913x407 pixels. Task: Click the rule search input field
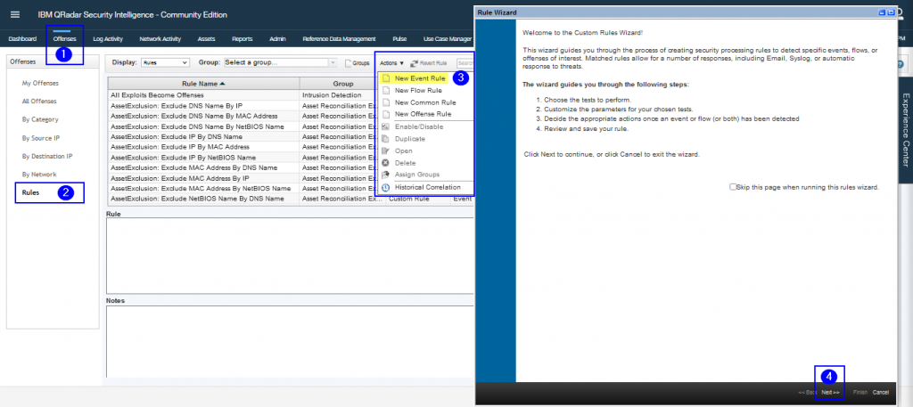pyautogui.click(x=465, y=63)
